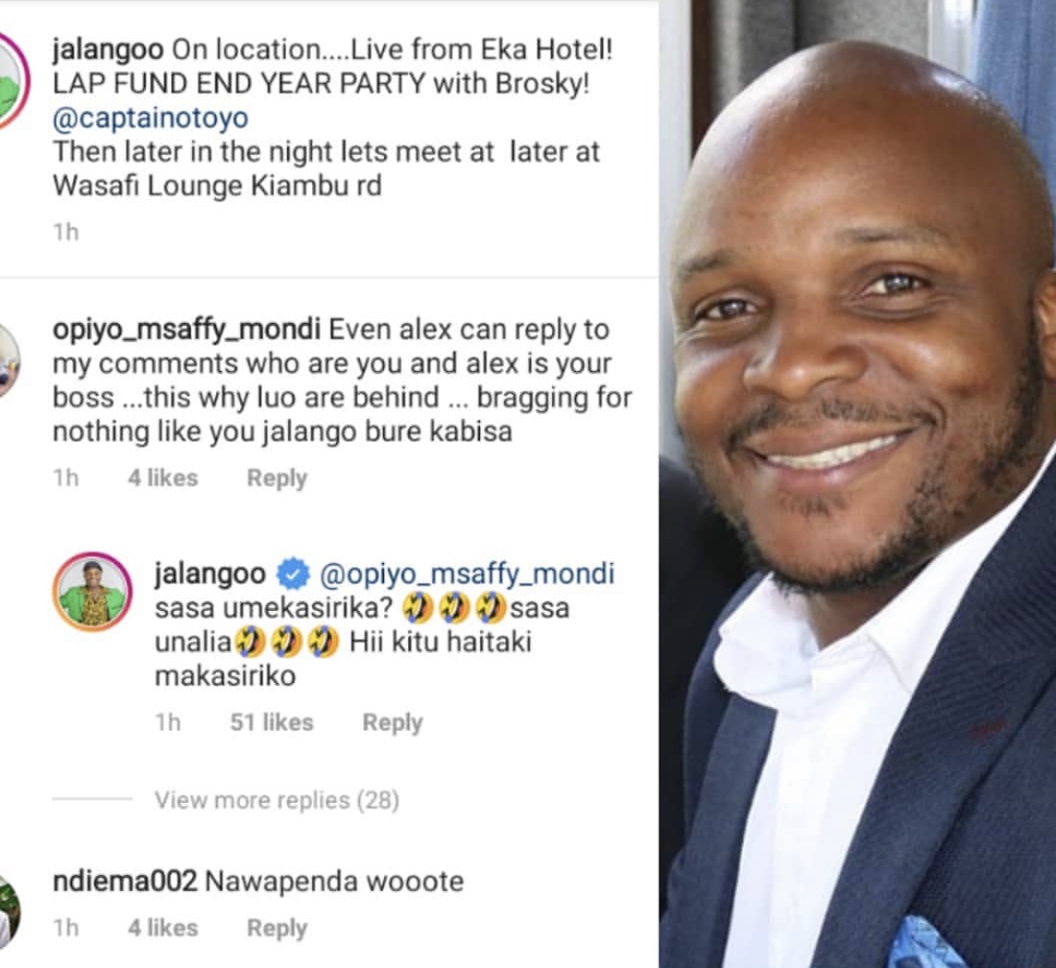View 4 likes on ndiema002's comment
Viewport: 1056px width, 968px height.
(163, 928)
